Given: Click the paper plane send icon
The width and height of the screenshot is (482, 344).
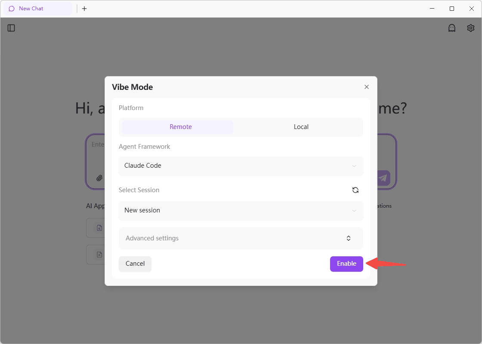Looking at the screenshot, I should [383, 178].
